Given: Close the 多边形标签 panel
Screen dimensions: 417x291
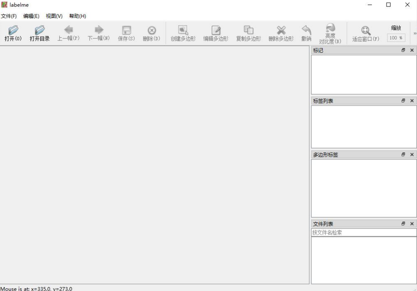Looking at the screenshot, I should [412, 154].
